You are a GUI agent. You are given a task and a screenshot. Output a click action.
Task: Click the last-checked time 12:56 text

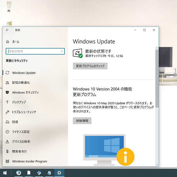104,56
